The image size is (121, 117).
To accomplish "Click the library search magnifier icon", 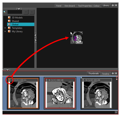I will 5,12.
